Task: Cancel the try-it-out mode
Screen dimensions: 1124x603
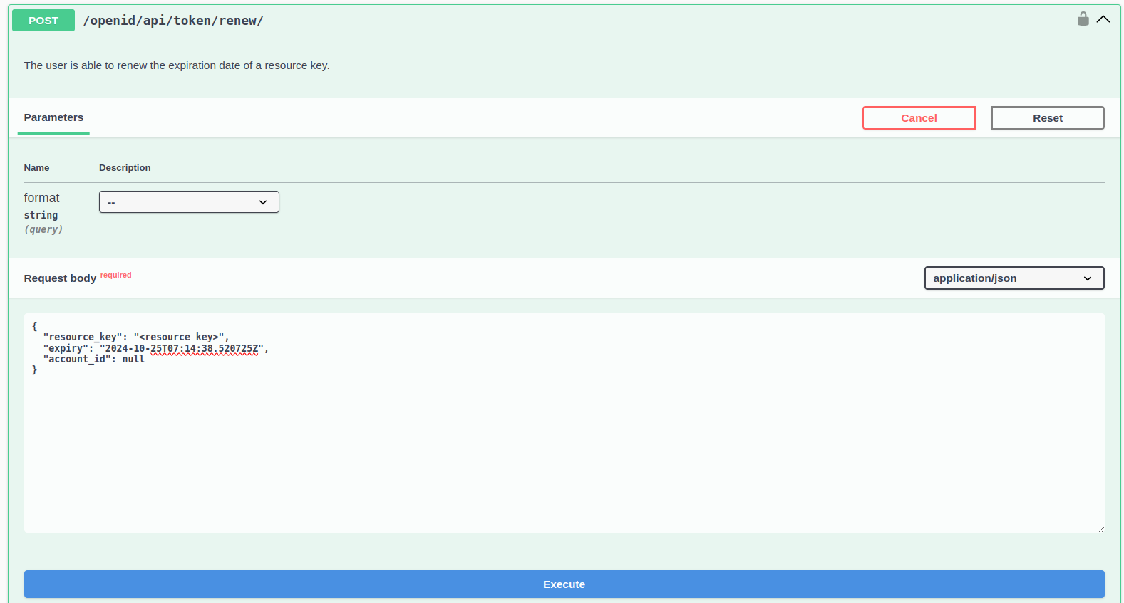Action: click(919, 118)
